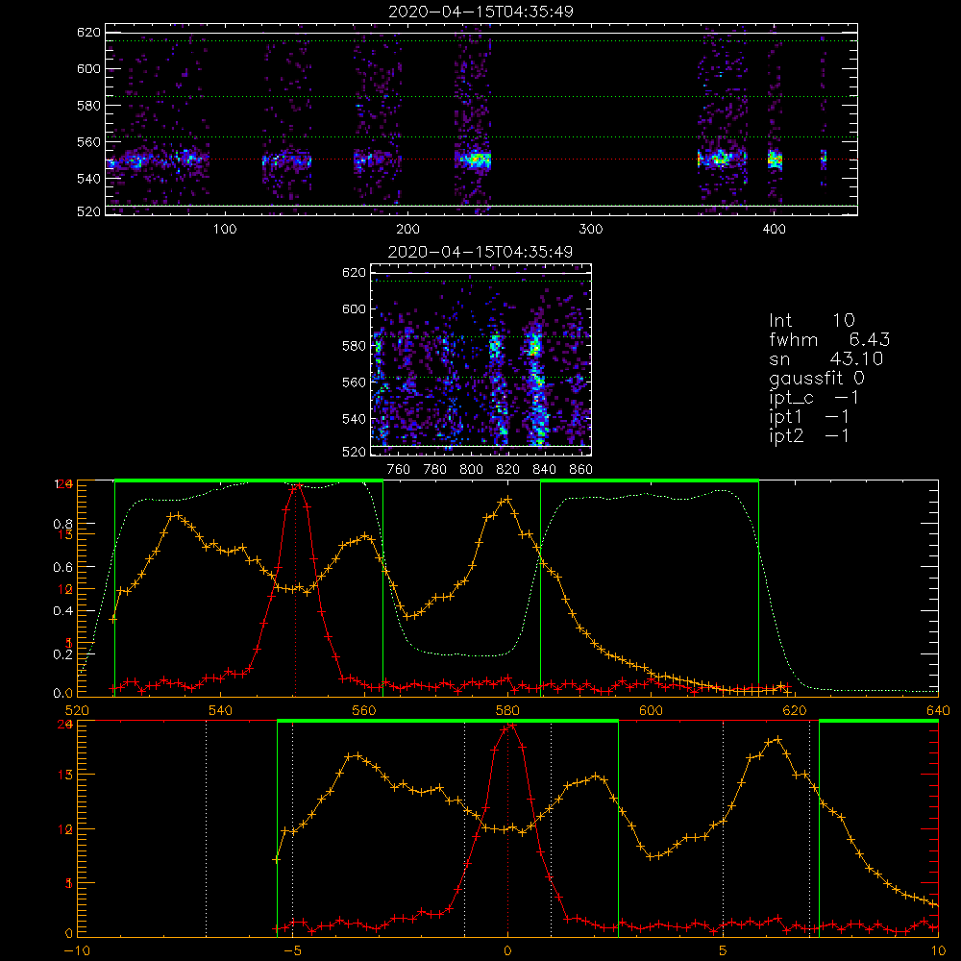Click the 'ipt1 -1' parameter line
Screen dimensions: 961x961
click(x=809, y=417)
